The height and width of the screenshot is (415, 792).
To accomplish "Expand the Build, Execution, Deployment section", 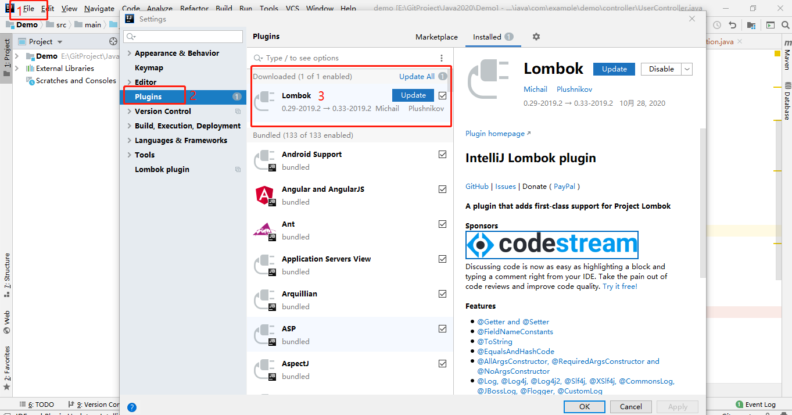I will [129, 126].
